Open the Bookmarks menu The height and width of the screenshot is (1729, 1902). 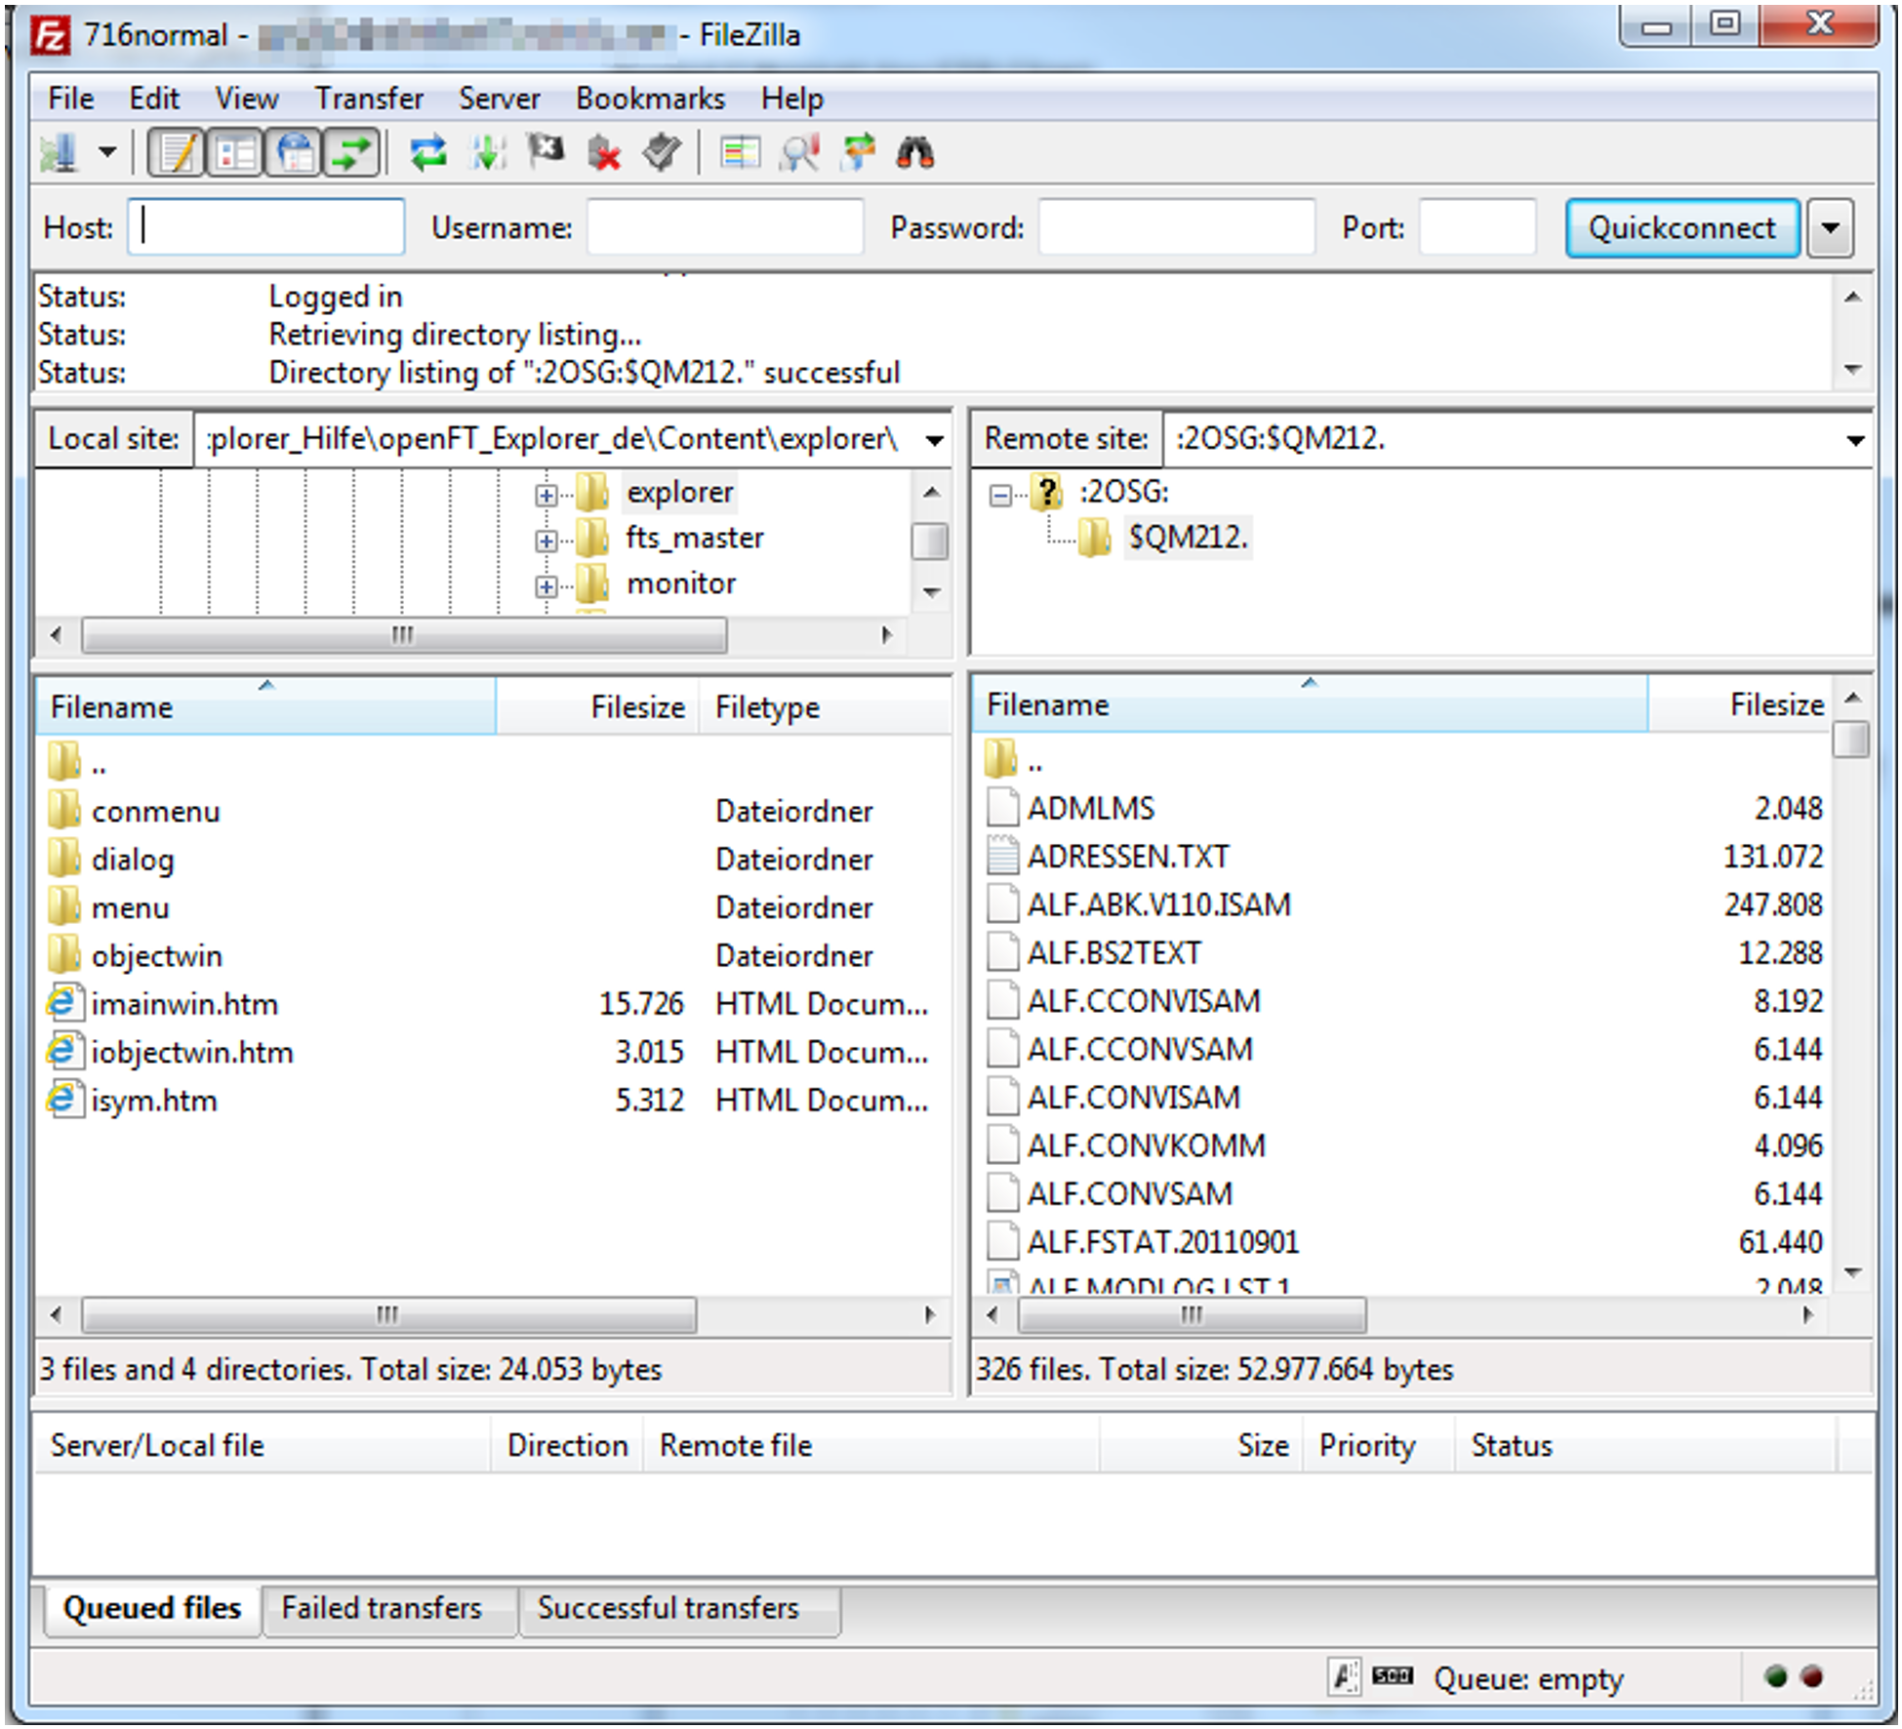(650, 99)
